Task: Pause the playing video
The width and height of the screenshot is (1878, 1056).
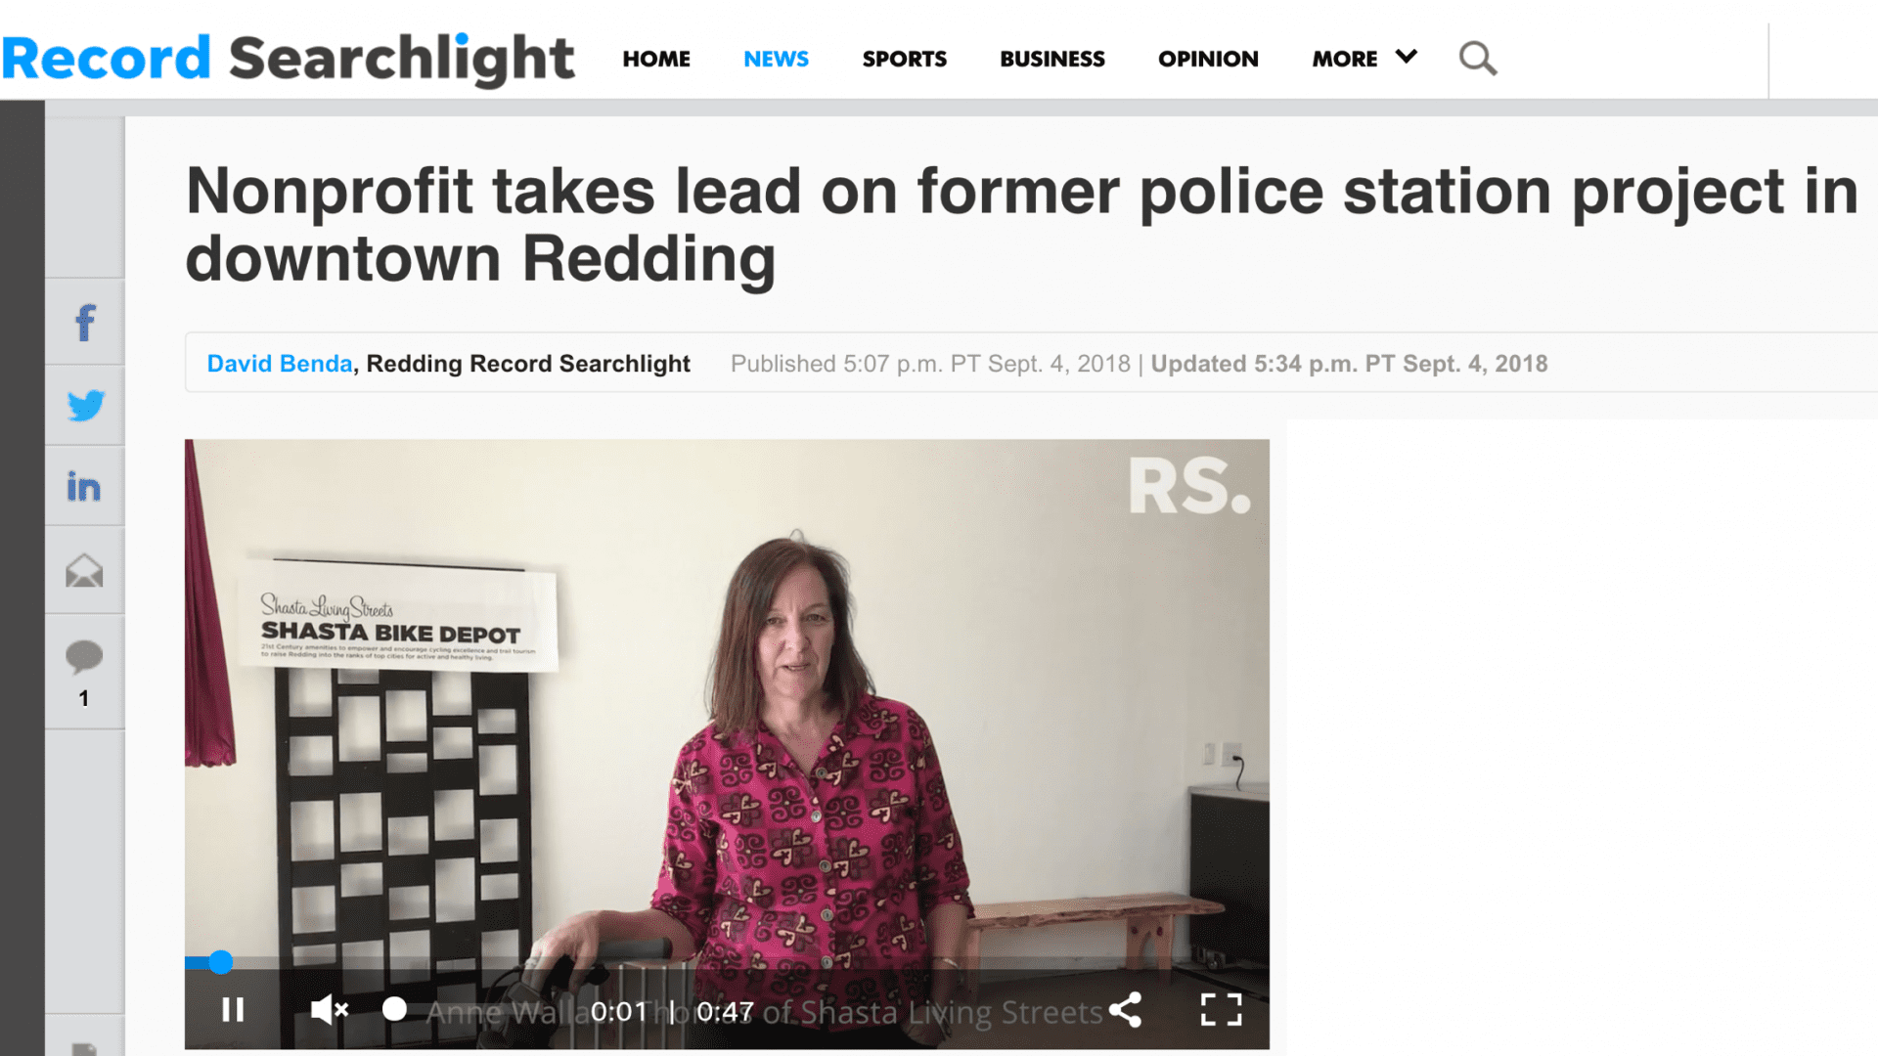Action: (x=233, y=1010)
